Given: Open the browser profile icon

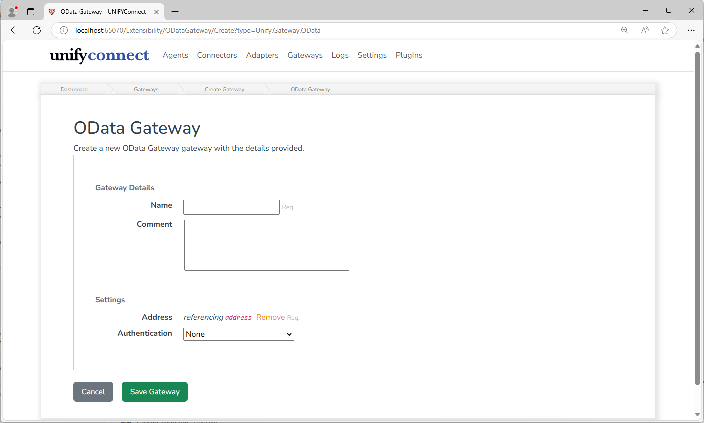Looking at the screenshot, I should [12, 11].
